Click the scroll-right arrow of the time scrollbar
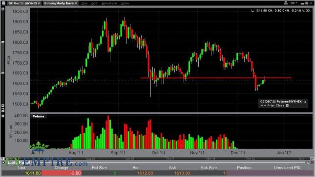The width and height of the screenshot is (315, 177). (313, 159)
